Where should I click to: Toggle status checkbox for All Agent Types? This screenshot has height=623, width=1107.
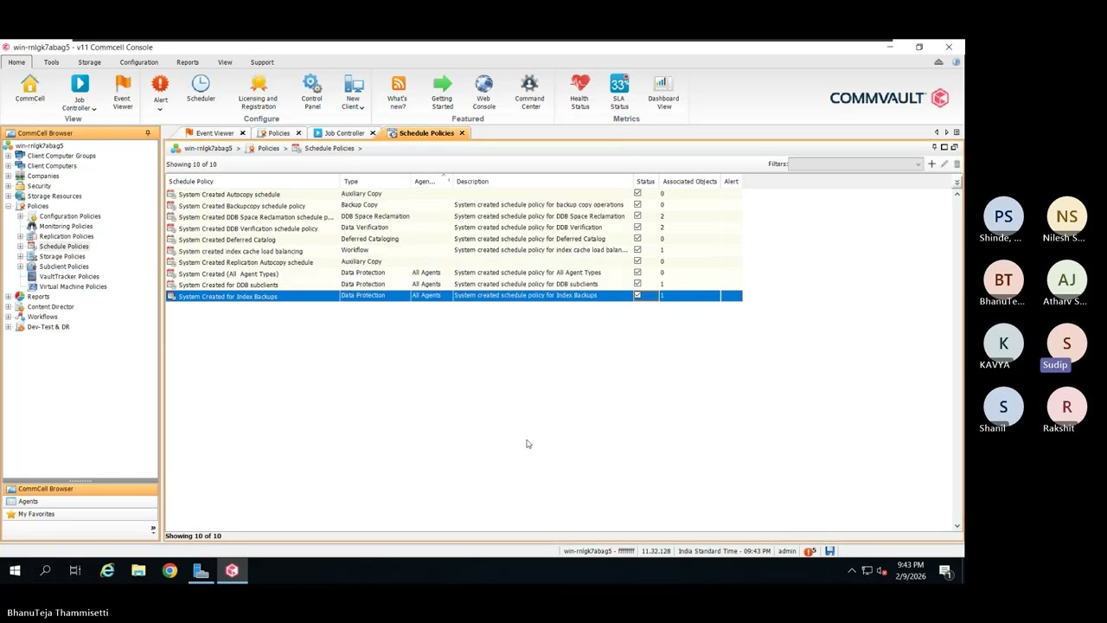pyautogui.click(x=637, y=273)
